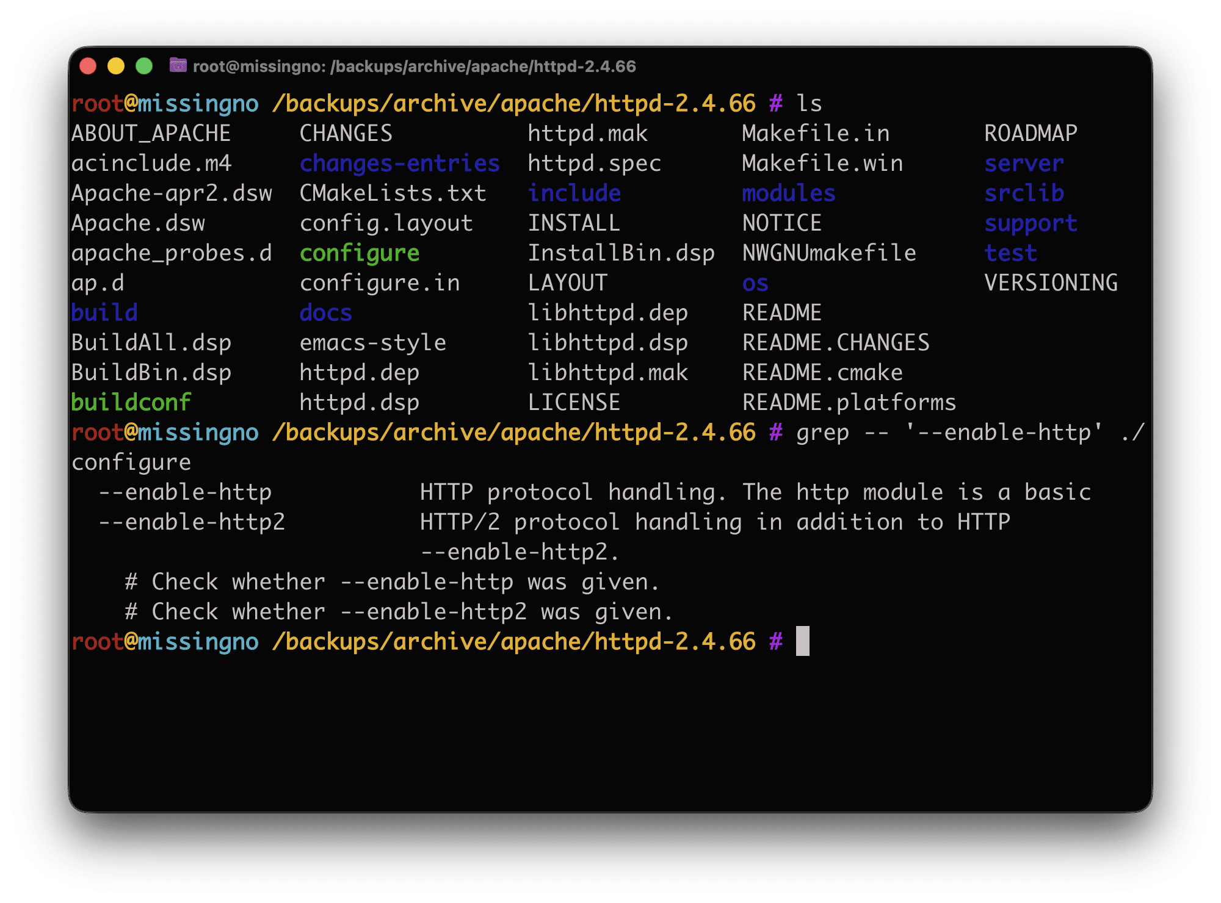The image size is (1221, 903).
Task: Click the blue 'include' directory name
Action: tap(574, 193)
